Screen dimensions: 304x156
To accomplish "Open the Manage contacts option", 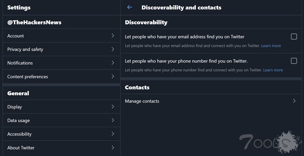I will [211, 101].
